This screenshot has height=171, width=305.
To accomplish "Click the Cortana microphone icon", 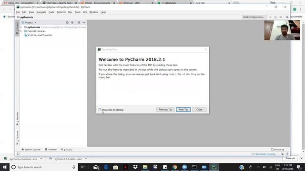I will [74, 167].
